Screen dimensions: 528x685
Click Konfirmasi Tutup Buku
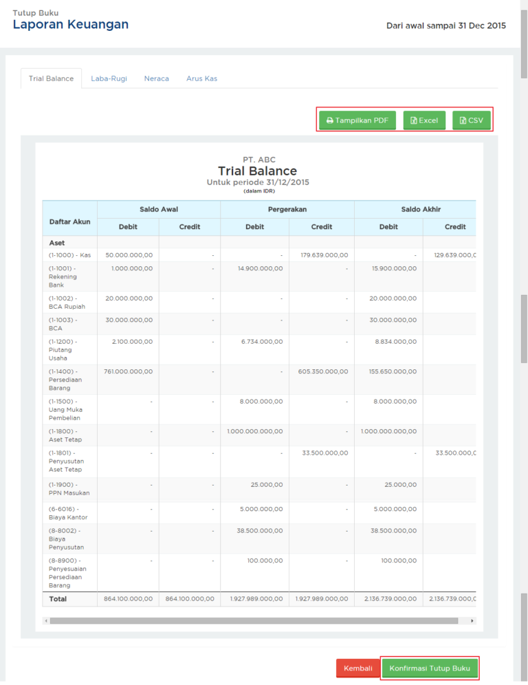tap(430, 668)
